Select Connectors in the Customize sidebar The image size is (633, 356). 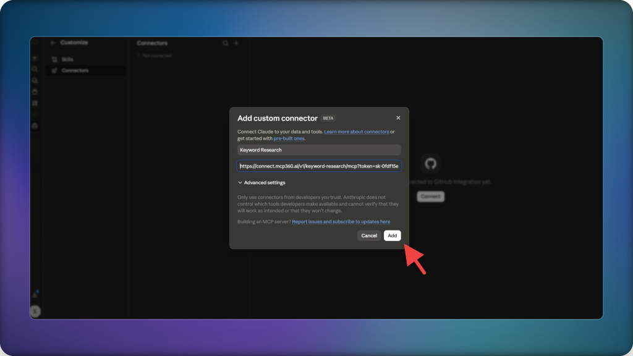85,70
